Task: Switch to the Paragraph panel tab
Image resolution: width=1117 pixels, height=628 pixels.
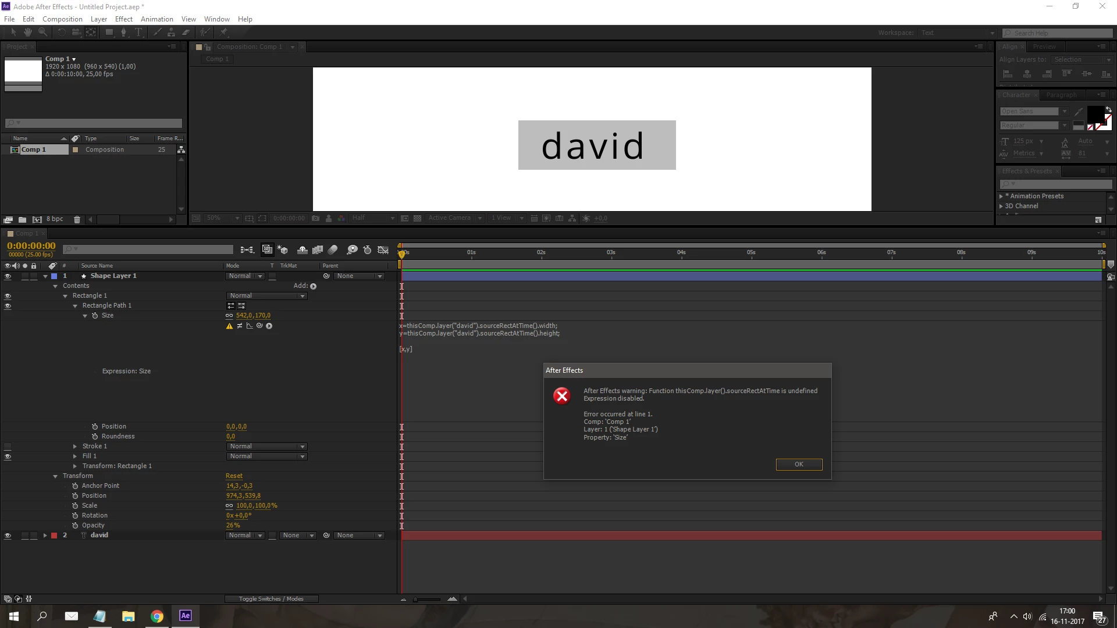Action: tap(1061, 95)
